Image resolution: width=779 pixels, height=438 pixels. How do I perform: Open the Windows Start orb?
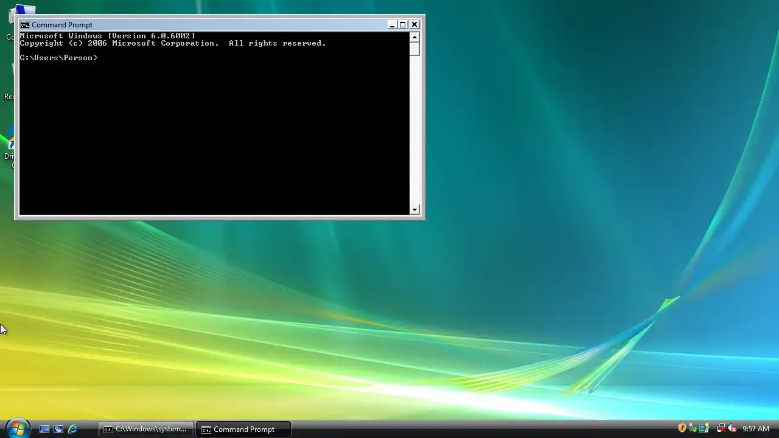coord(17,428)
